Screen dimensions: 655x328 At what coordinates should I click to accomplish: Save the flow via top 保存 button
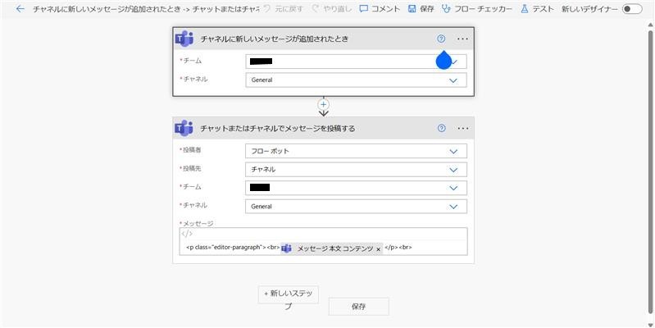coord(421,9)
